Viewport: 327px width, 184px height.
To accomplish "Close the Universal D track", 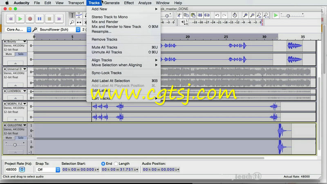I will click(x=5, y=69).
